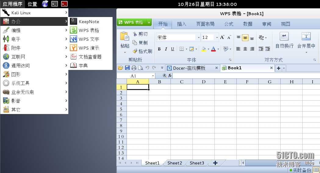Click Merge and Center icon
The height and width of the screenshot is (173, 320).
click(x=306, y=36)
